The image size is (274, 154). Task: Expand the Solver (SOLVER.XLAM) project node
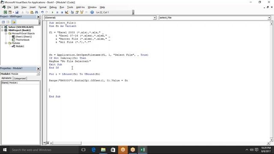(x=2, y=27)
